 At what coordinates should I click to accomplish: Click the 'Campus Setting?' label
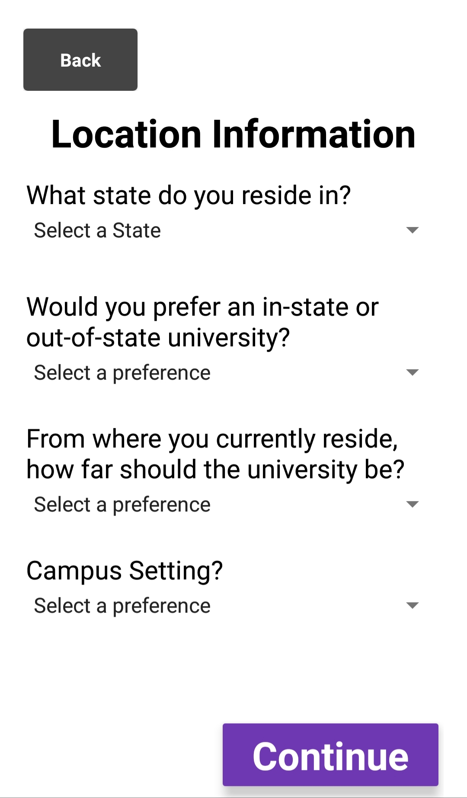coord(125,571)
